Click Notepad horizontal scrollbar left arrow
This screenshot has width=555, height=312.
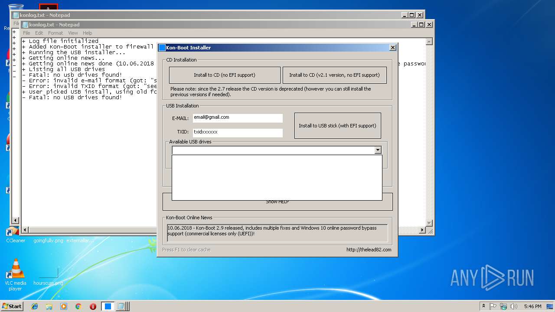[25, 230]
